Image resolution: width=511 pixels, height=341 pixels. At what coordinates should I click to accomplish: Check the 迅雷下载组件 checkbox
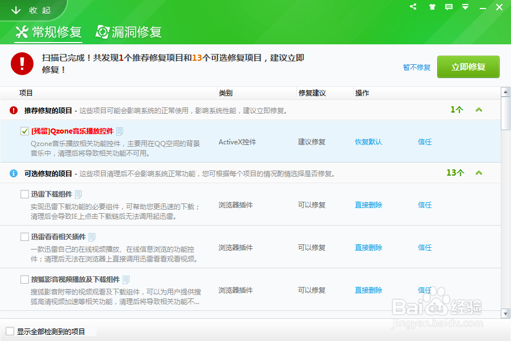pos(25,194)
